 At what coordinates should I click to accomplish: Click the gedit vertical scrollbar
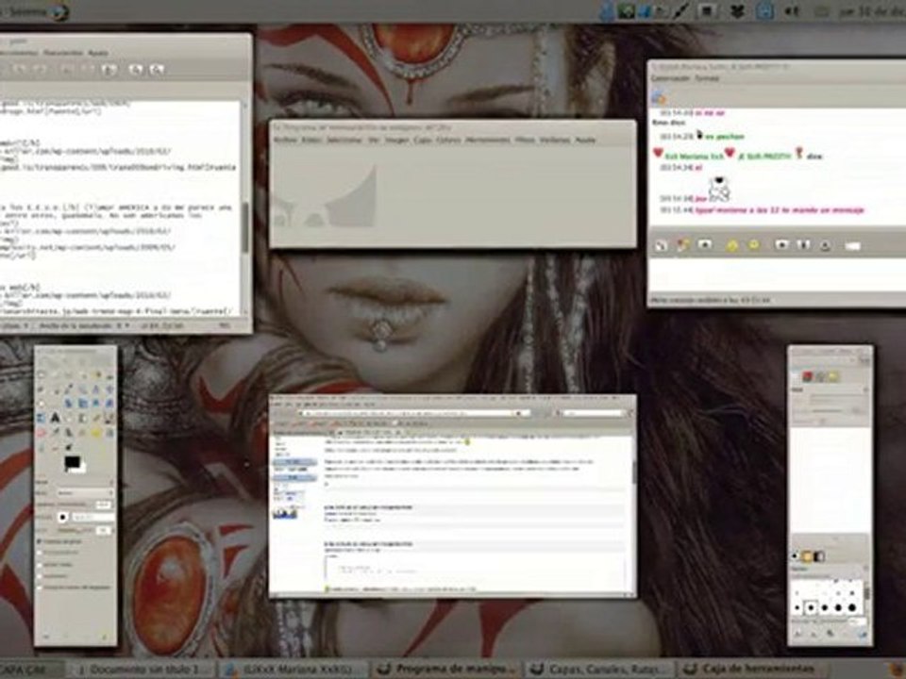point(245,209)
